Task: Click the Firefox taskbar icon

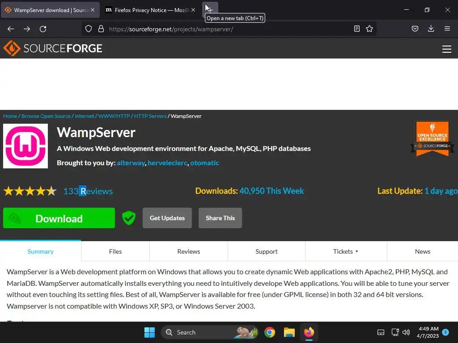Action: [309, 332]
